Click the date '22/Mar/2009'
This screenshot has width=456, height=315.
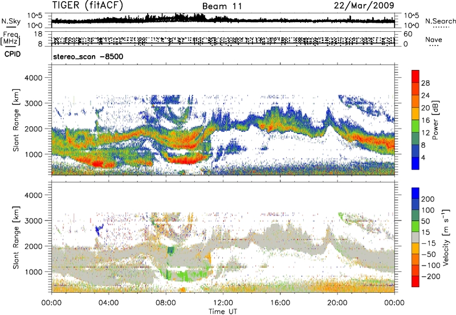coord(364,6)
